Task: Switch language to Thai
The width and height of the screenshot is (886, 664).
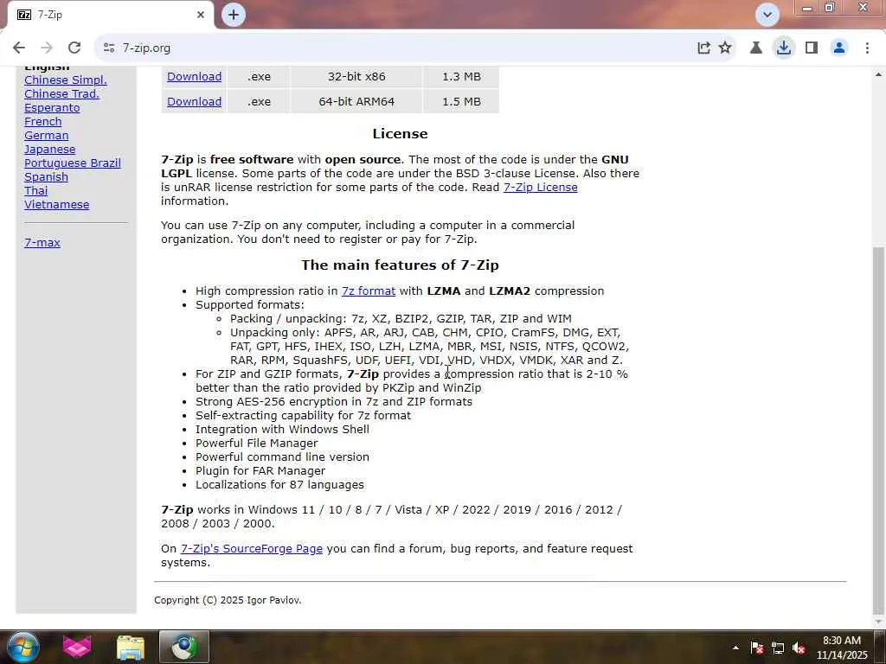Action: (x=35, y=191)
